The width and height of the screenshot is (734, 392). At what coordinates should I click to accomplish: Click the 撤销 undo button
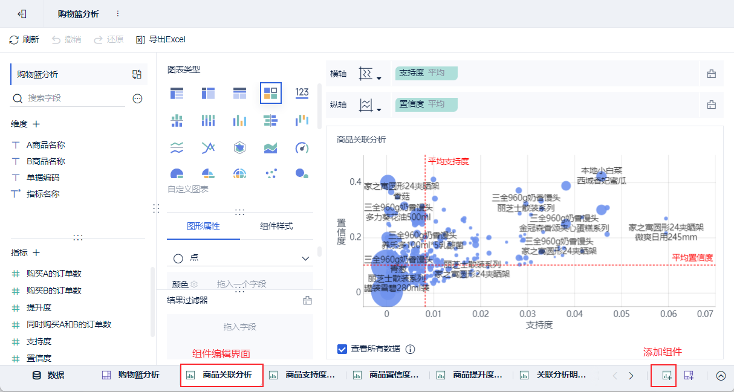[x=66, y=39]
